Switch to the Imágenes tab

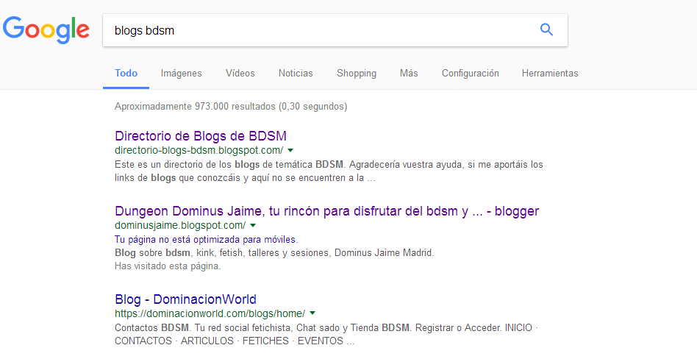tap(182, 73)
